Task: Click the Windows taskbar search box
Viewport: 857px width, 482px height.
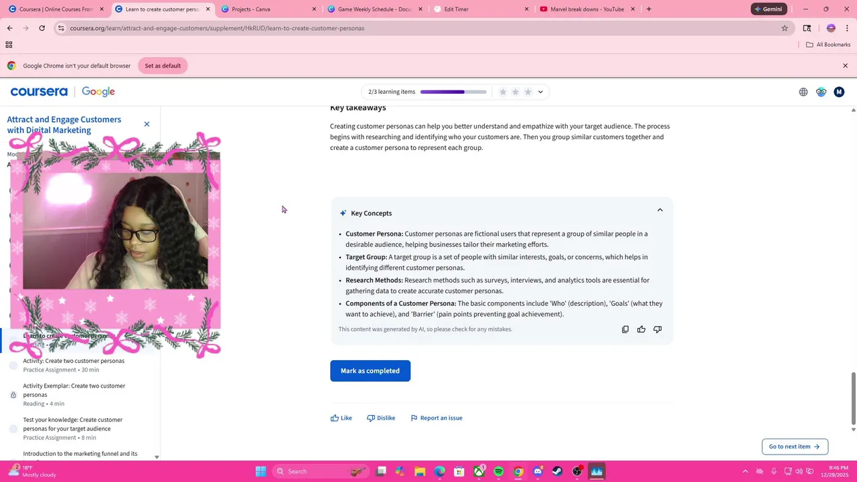Action: (x=321, y=471)
